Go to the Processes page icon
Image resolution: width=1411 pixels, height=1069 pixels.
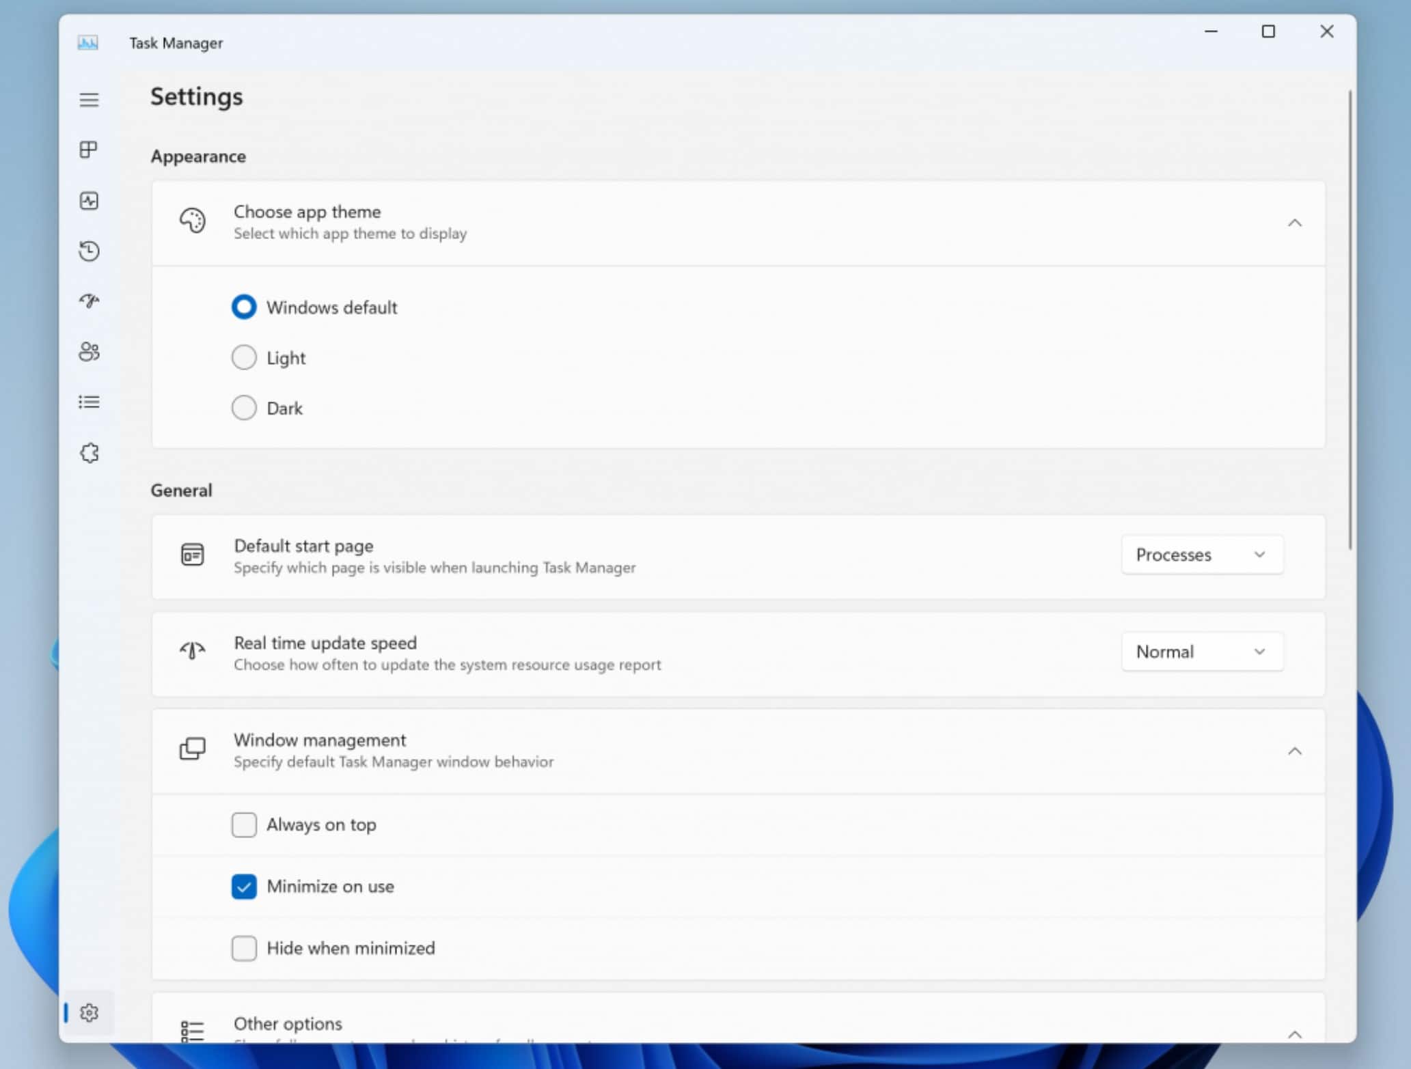tap(89, 150)
